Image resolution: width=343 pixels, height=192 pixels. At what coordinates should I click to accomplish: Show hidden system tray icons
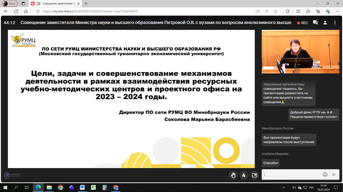coord(284,188)
